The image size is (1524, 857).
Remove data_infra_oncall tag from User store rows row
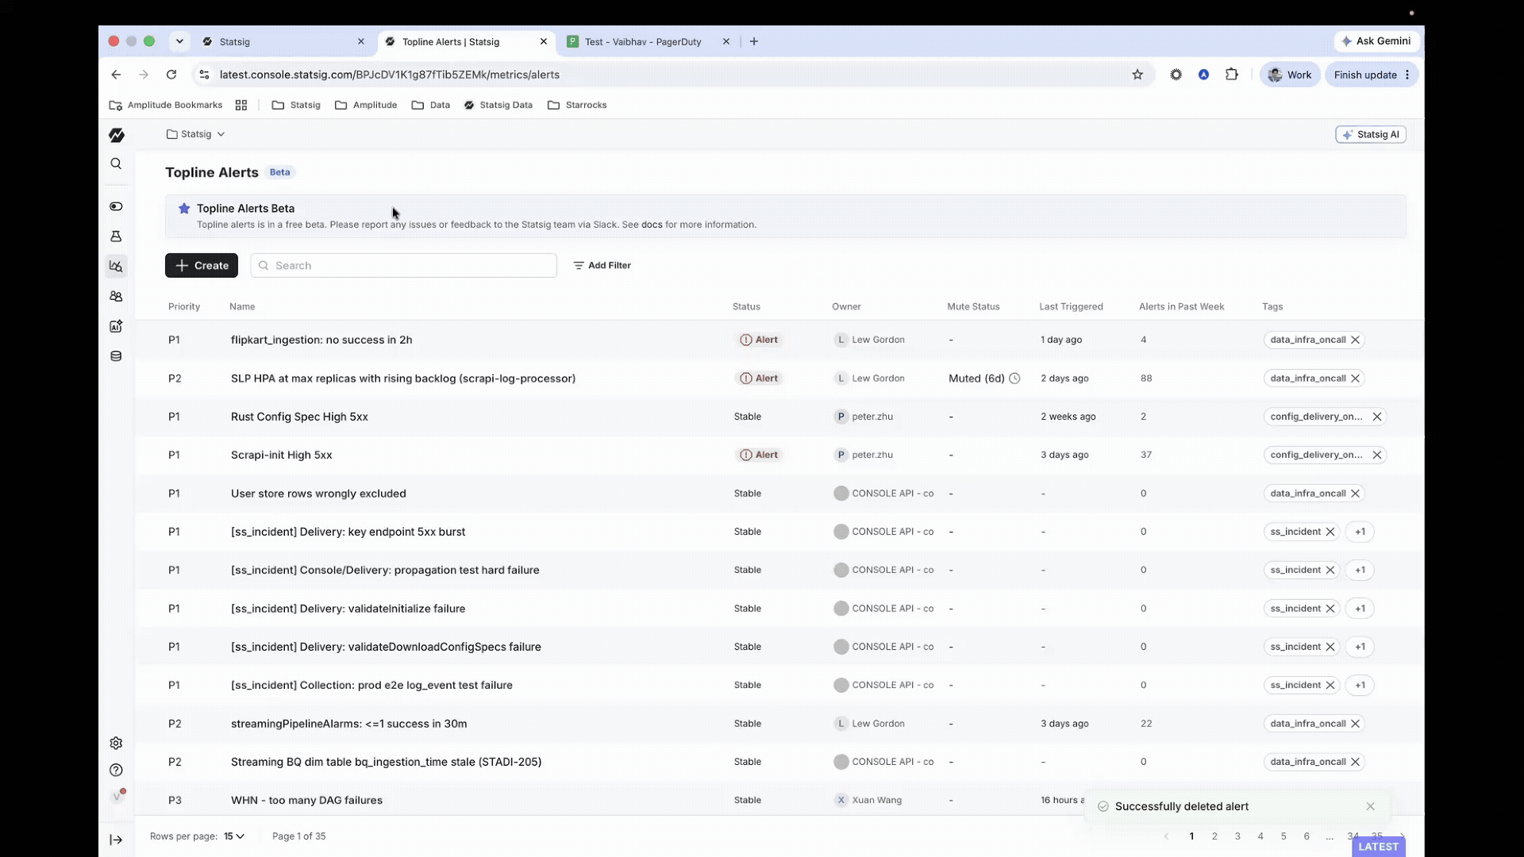1356,494
